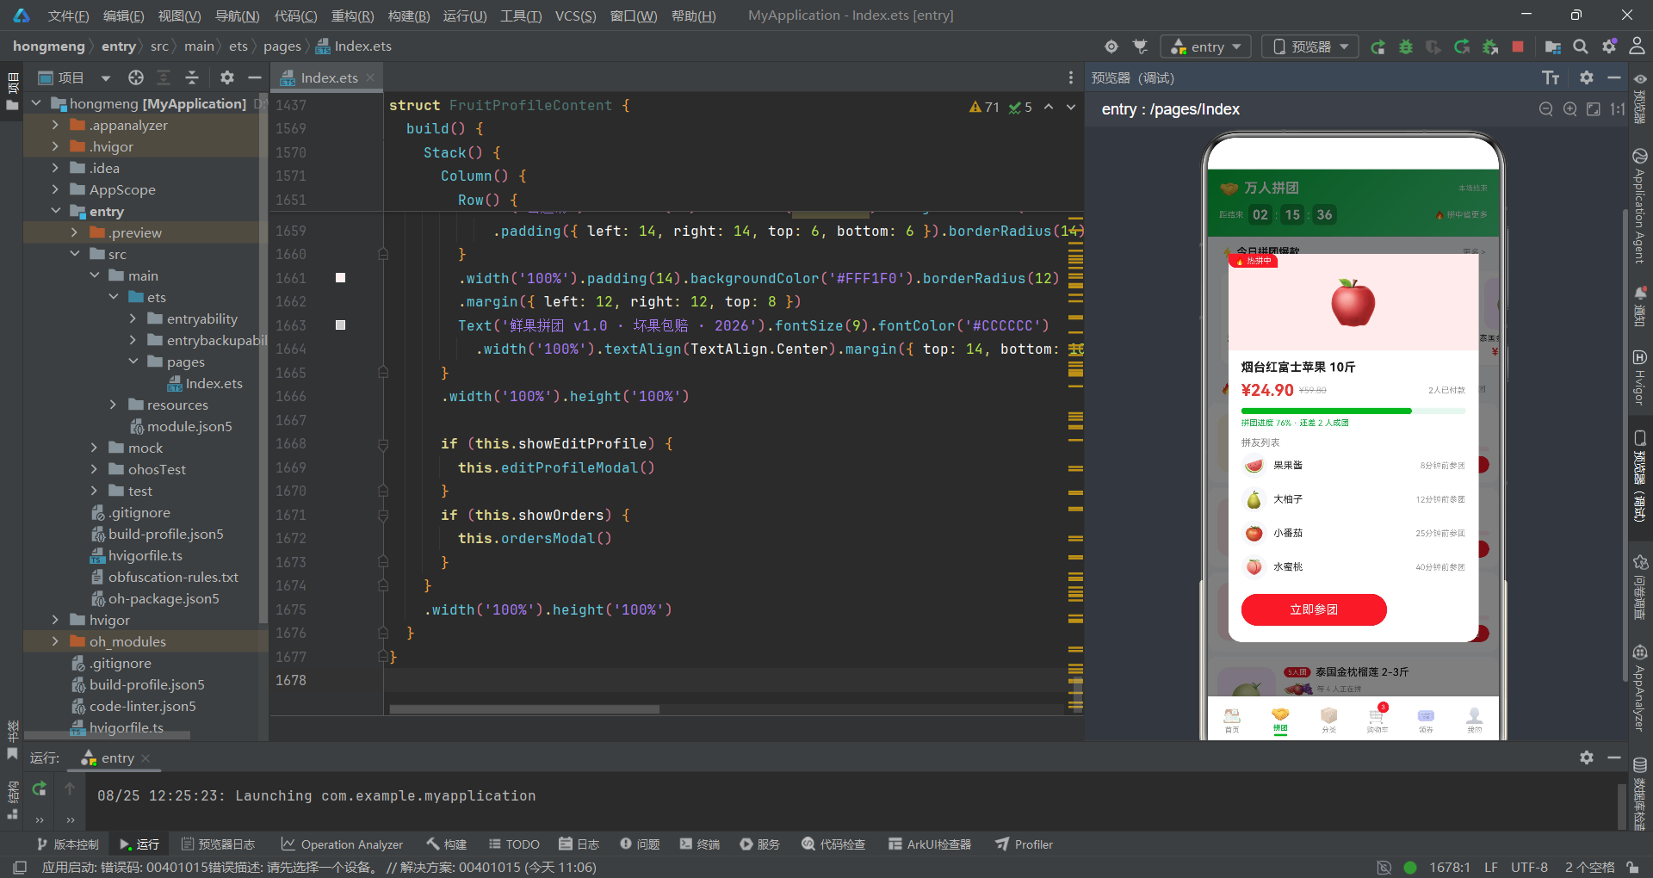Expand the ohosTest folder
Viewport: 1653px width, 878px height.
coord(94,469)
